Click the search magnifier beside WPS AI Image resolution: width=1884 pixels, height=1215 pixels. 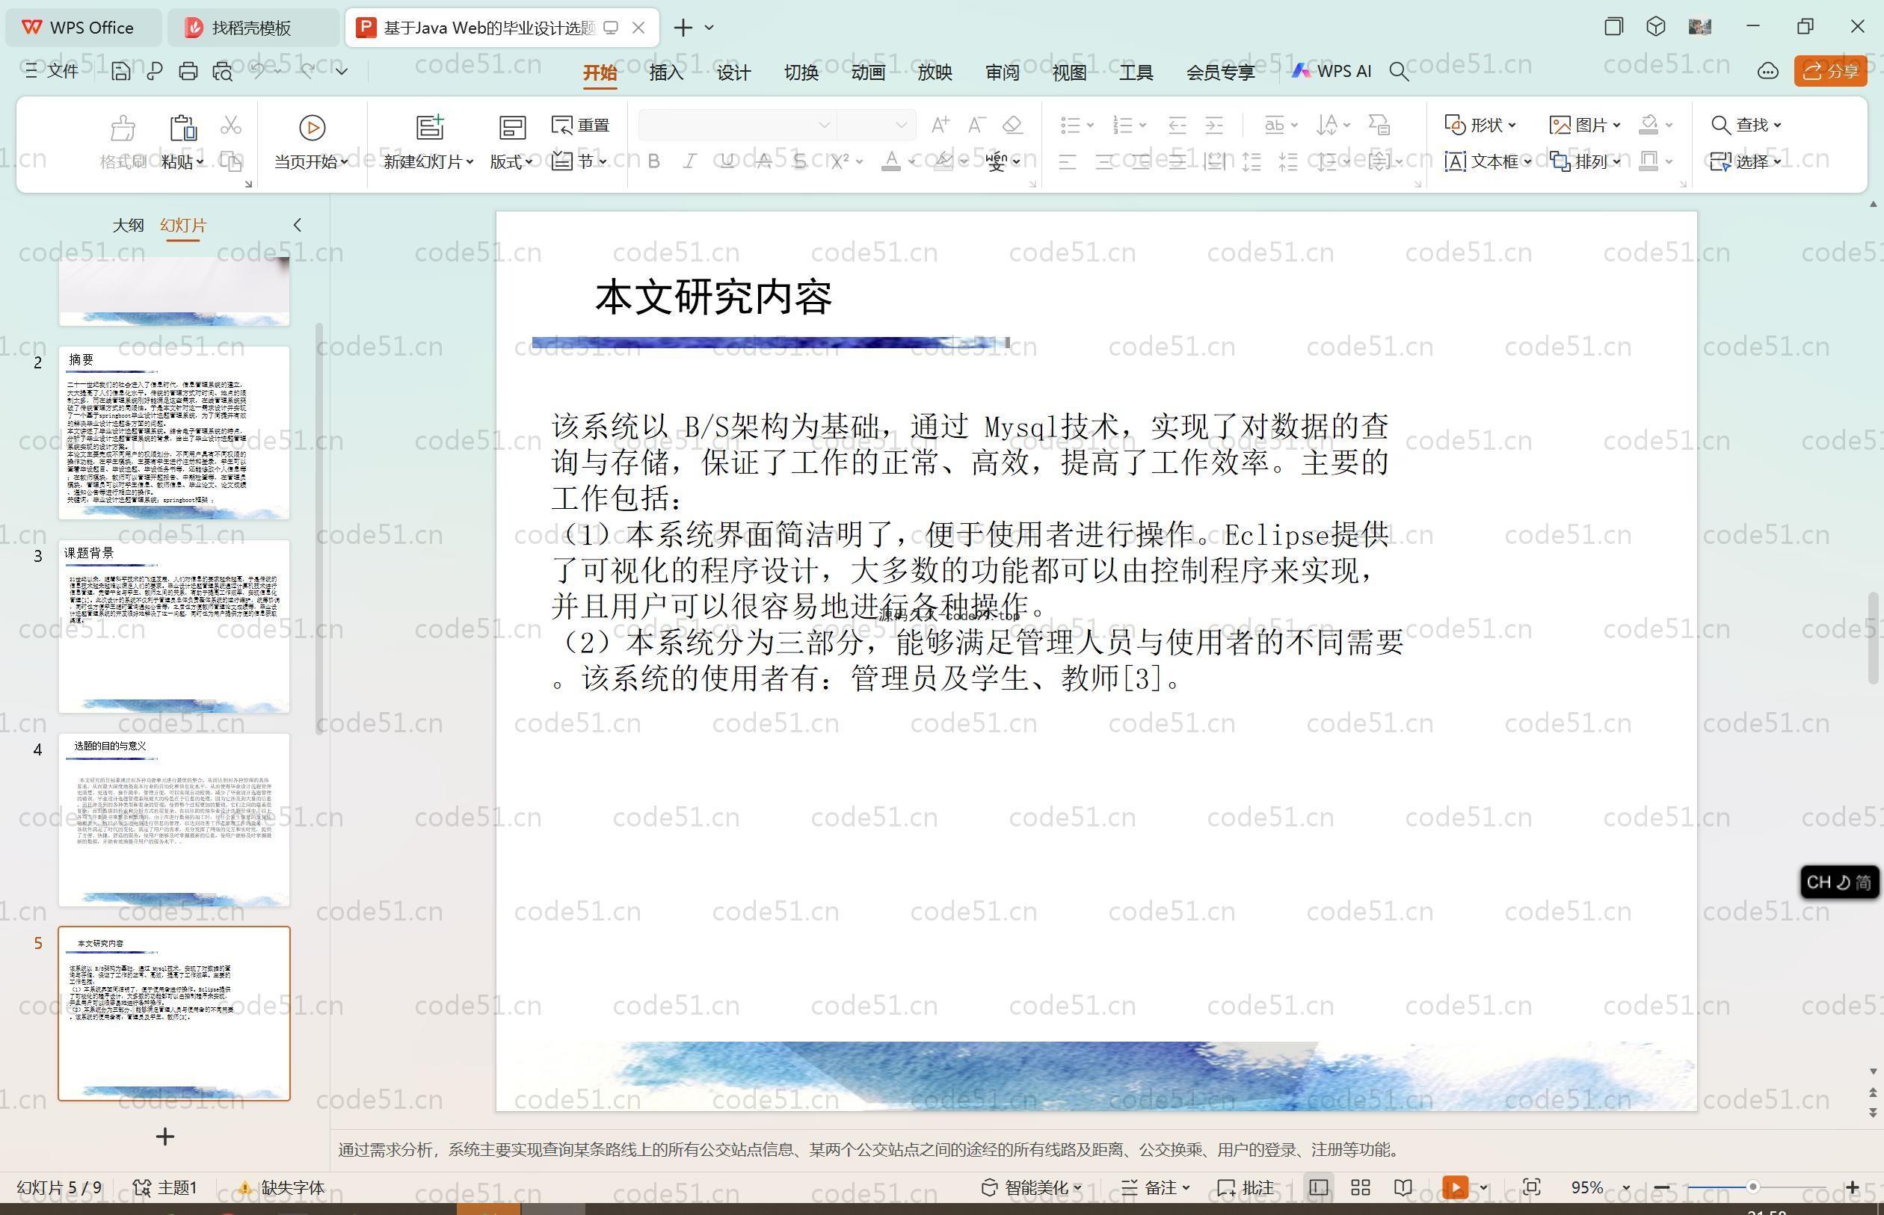1399,72
